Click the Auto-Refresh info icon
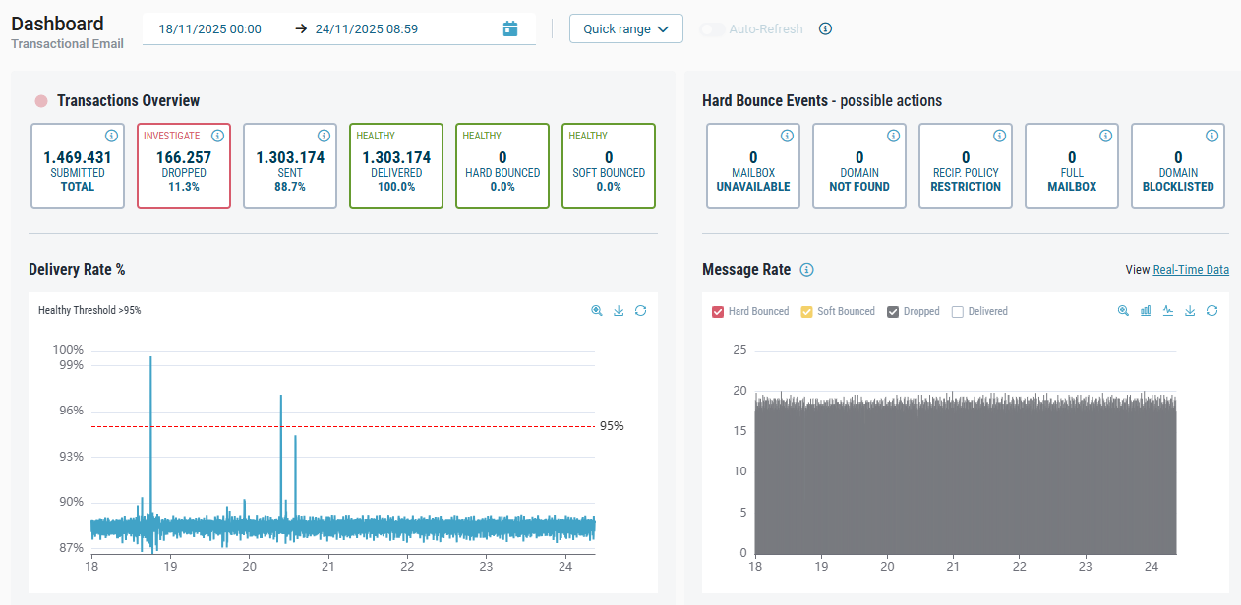 tap(825, 28)
